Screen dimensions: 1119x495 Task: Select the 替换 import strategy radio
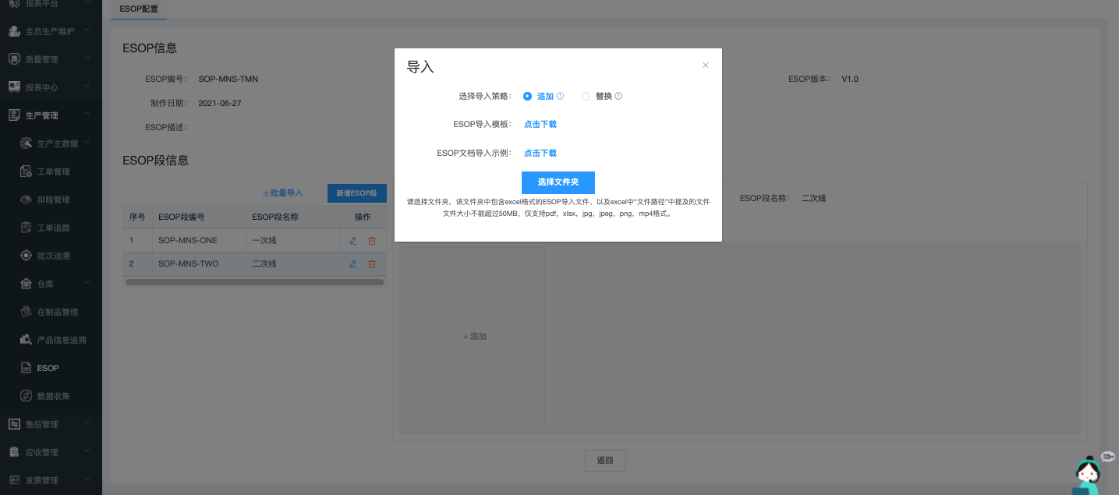586,97
